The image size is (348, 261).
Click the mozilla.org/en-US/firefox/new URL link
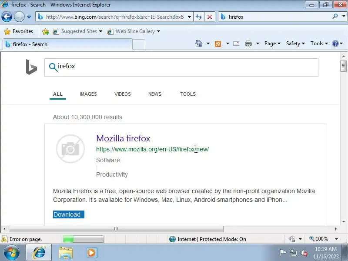tap(153, 149)
